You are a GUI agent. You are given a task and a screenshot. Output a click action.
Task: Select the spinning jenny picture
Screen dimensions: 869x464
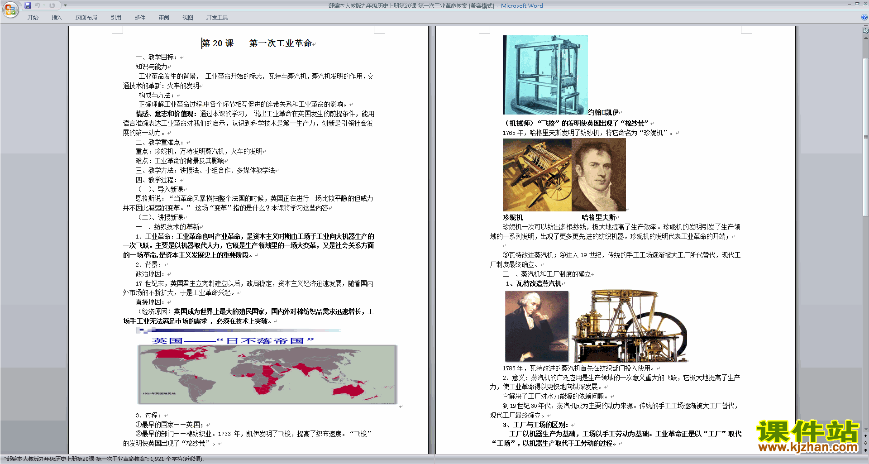pos(537,175)
